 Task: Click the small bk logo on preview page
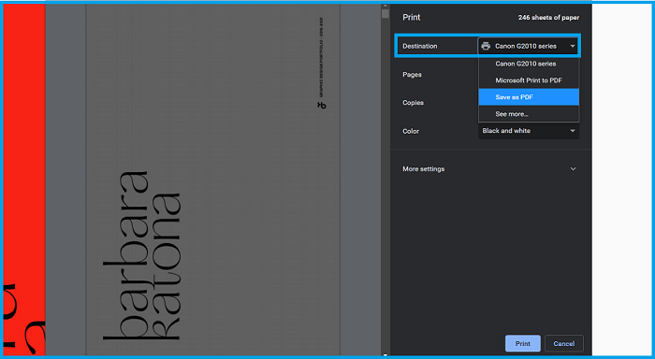(321, 106)
